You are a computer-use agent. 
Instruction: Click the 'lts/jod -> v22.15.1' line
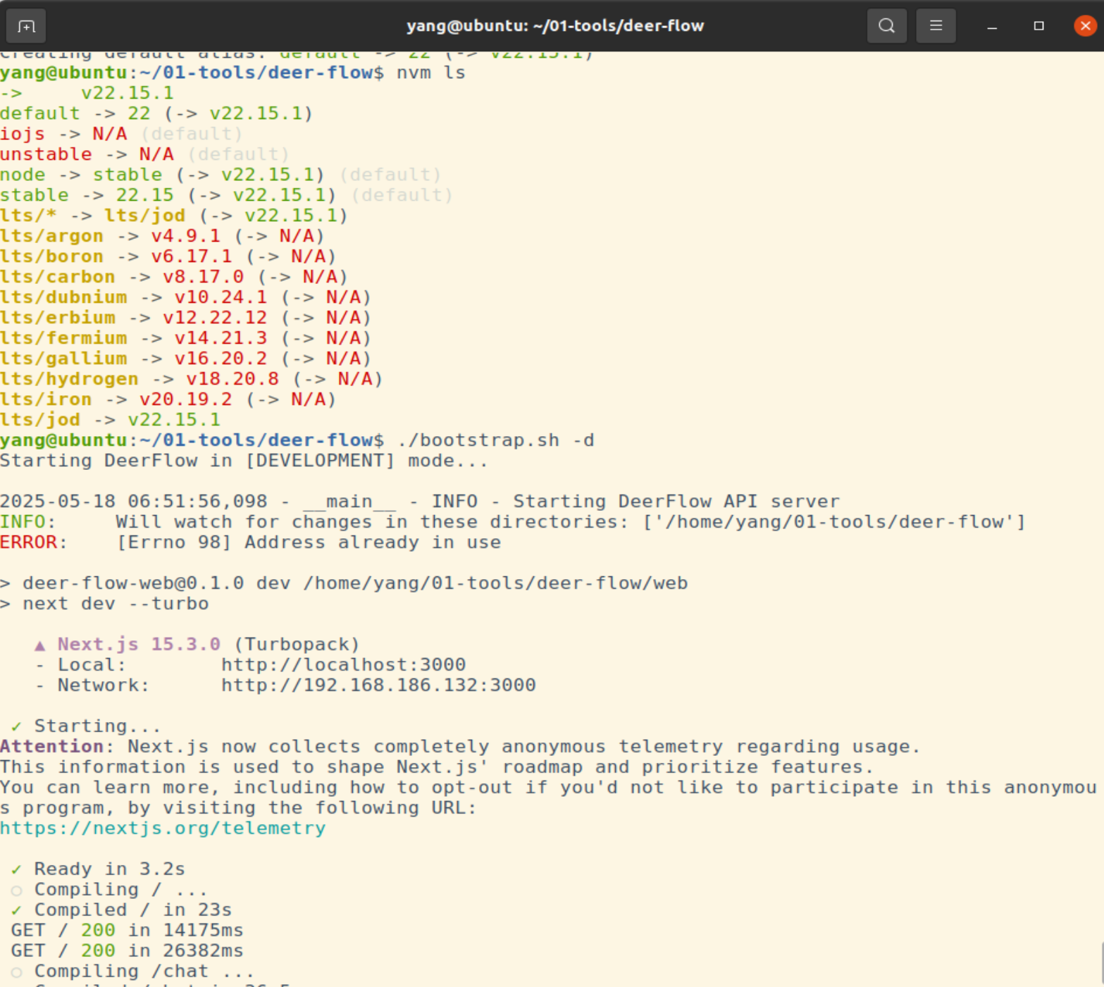110,420
